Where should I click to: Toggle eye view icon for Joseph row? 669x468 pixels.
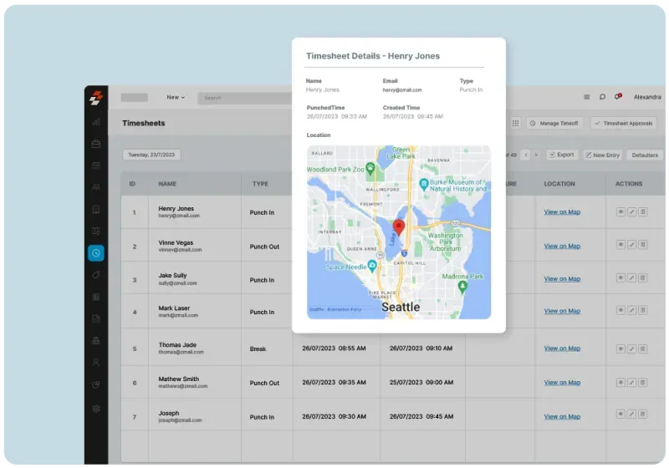point(621,414)
